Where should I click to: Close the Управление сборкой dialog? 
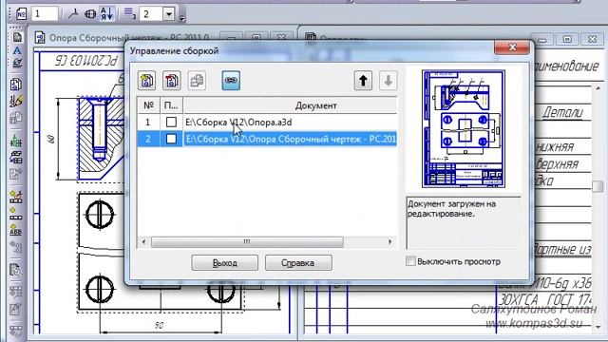512,47
